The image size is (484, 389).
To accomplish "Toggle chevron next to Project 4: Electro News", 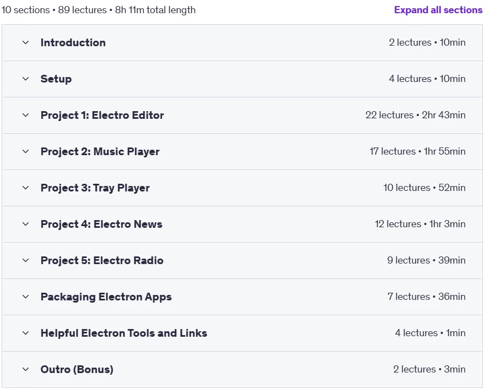I will click(x=26, y=224).
